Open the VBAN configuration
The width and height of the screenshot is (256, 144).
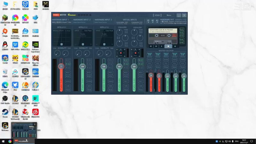[x=157, y=15]
